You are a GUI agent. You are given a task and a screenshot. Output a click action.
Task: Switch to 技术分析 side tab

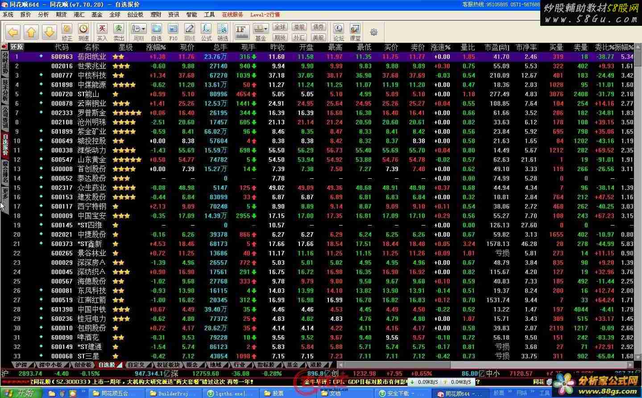coord(5,90)
